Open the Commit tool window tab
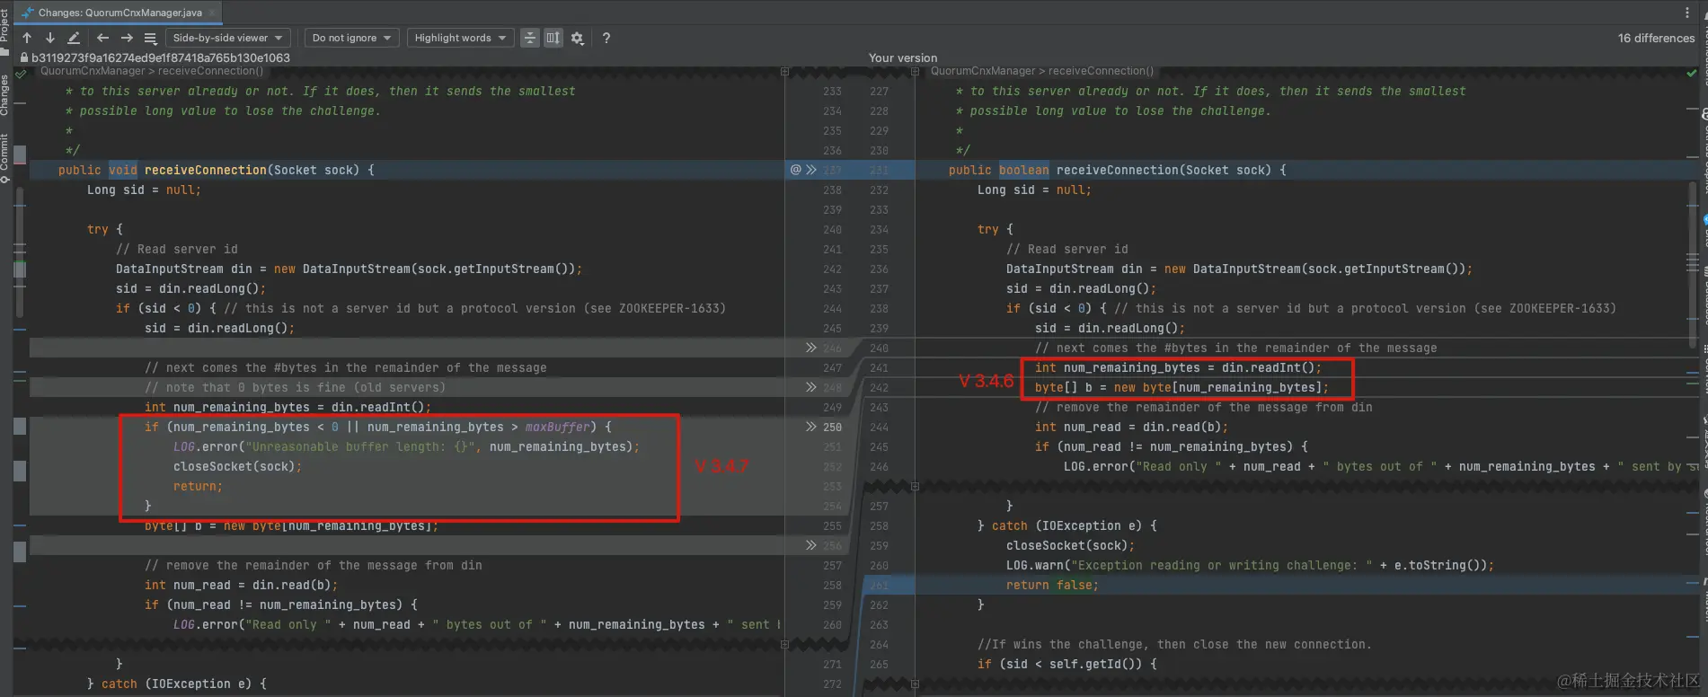The image size is (1708, 697). click(x=4, y=157)
